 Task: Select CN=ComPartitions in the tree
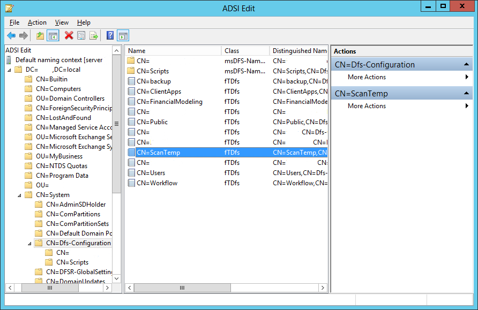pyautogui.click(x=73, y=214)
